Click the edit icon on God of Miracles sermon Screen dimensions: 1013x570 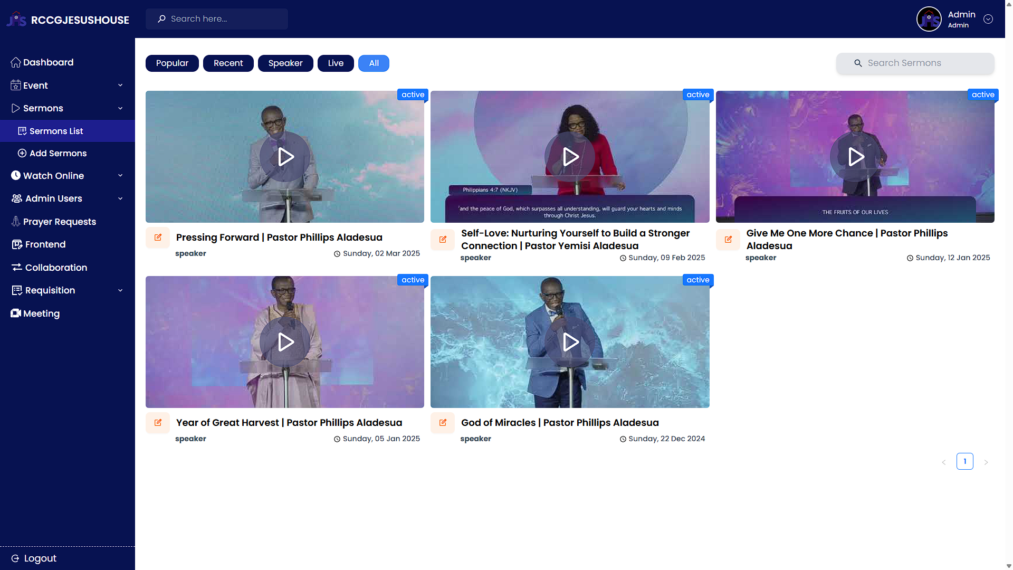[442, 422]
